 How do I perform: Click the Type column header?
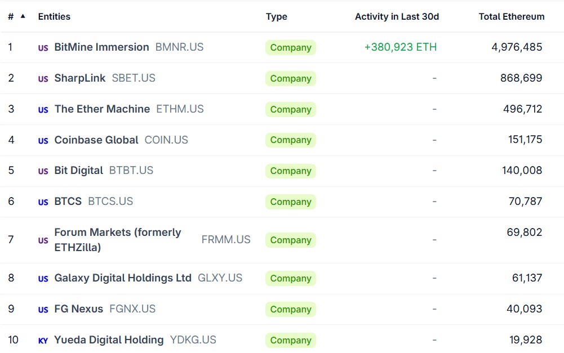coord(277,16)
